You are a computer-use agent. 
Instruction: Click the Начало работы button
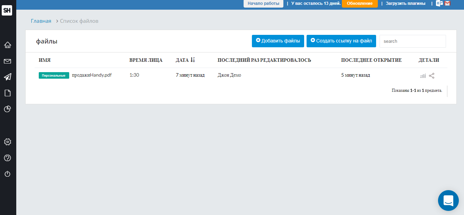tap(263, 3)
